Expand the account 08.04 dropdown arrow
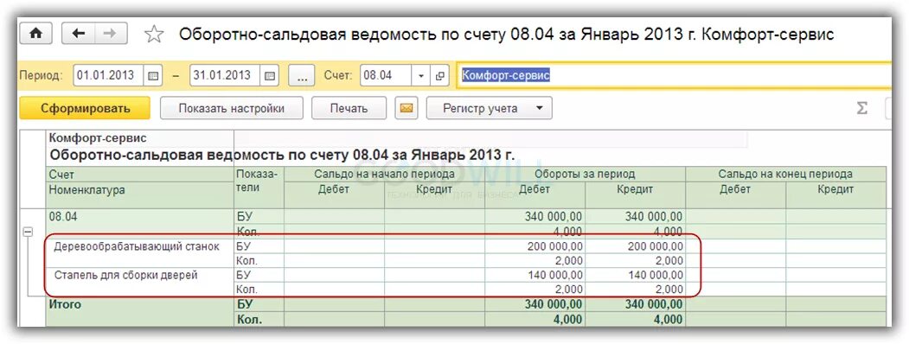The height and width of the screenshot is (344, 909). tap(420, 75)
